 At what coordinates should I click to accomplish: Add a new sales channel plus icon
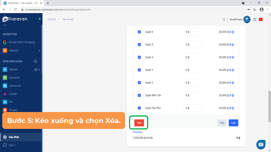click(36, 61)
